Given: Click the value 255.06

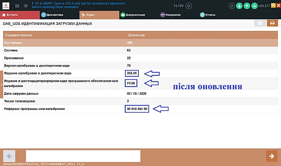Looking at the screenshot, I should [x=131, y=73].
